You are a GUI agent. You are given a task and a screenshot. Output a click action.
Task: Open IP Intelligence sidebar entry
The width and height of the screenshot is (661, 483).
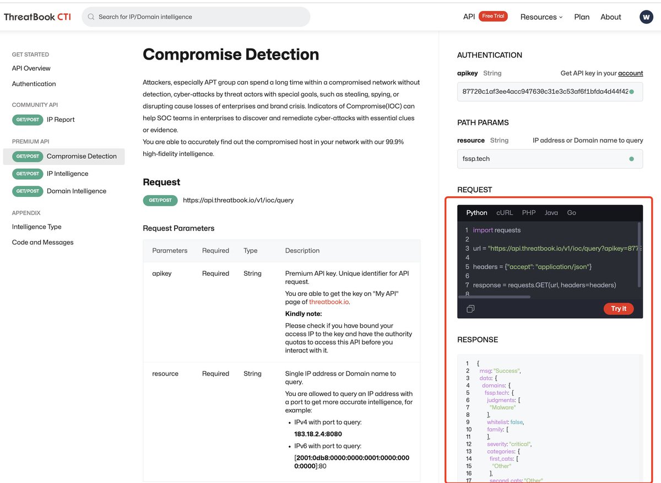pos(67,174)
